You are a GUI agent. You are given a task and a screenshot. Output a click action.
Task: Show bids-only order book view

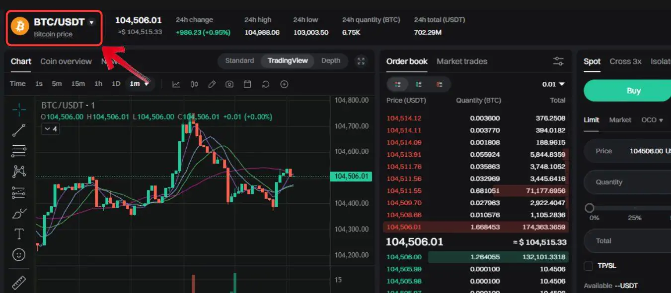click(x=419, y=84)
